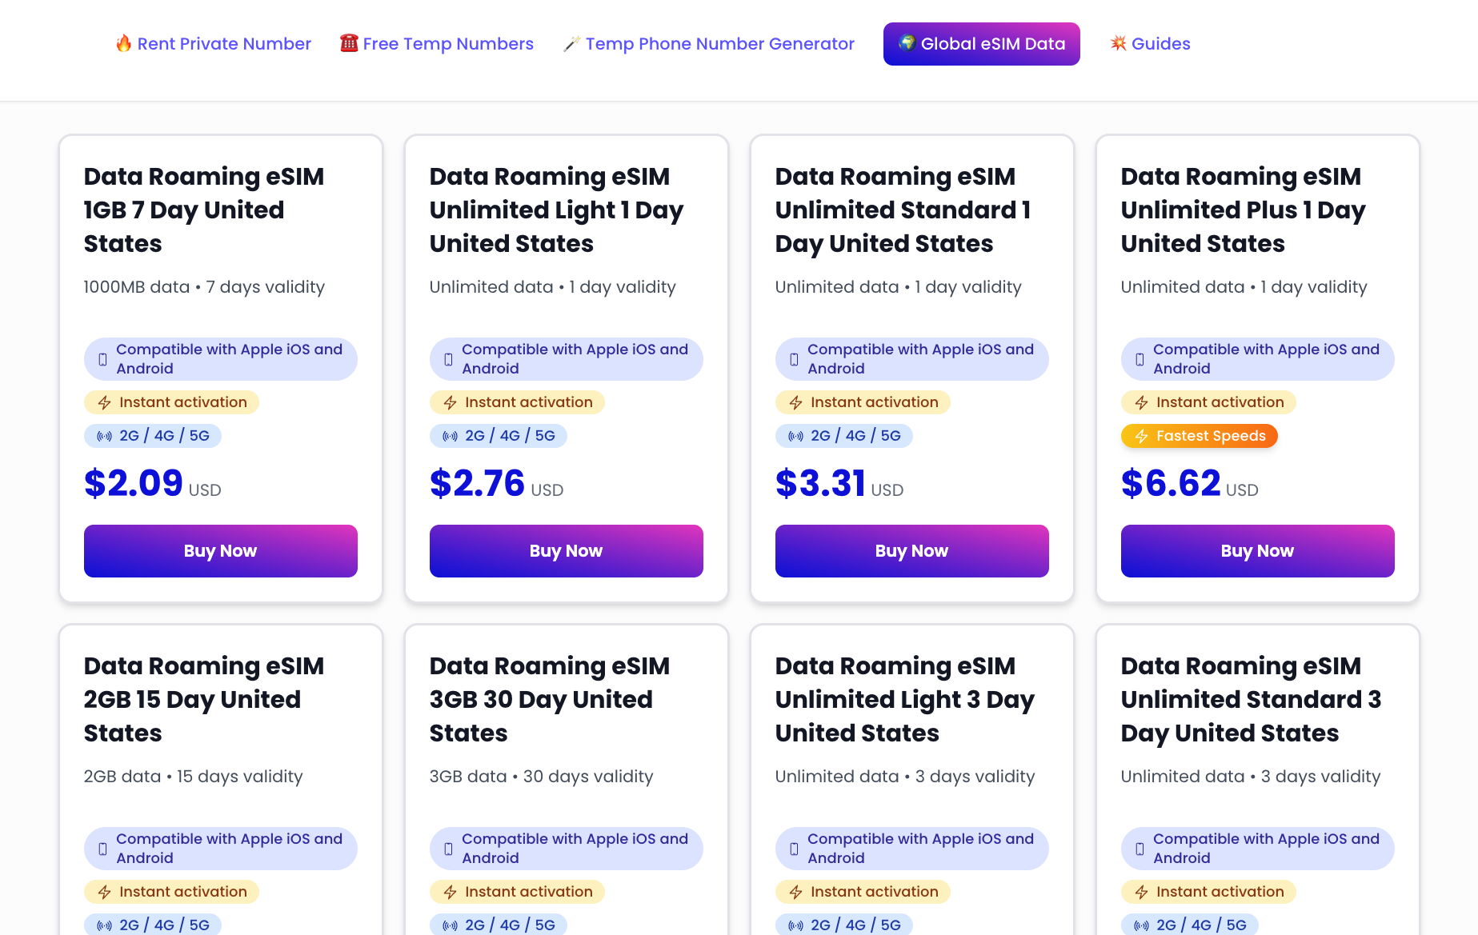Open the Rent Private Number menu item
This screenshot has width=1478, height=935.
pos(224,44)
